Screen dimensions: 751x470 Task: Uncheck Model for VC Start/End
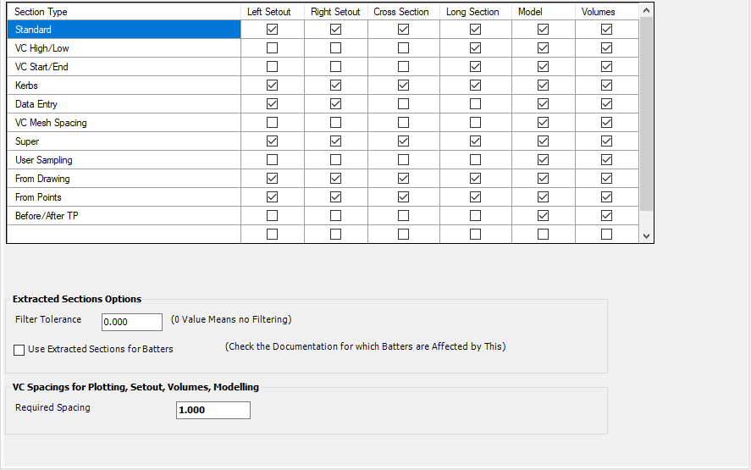(x=543, y=67)
